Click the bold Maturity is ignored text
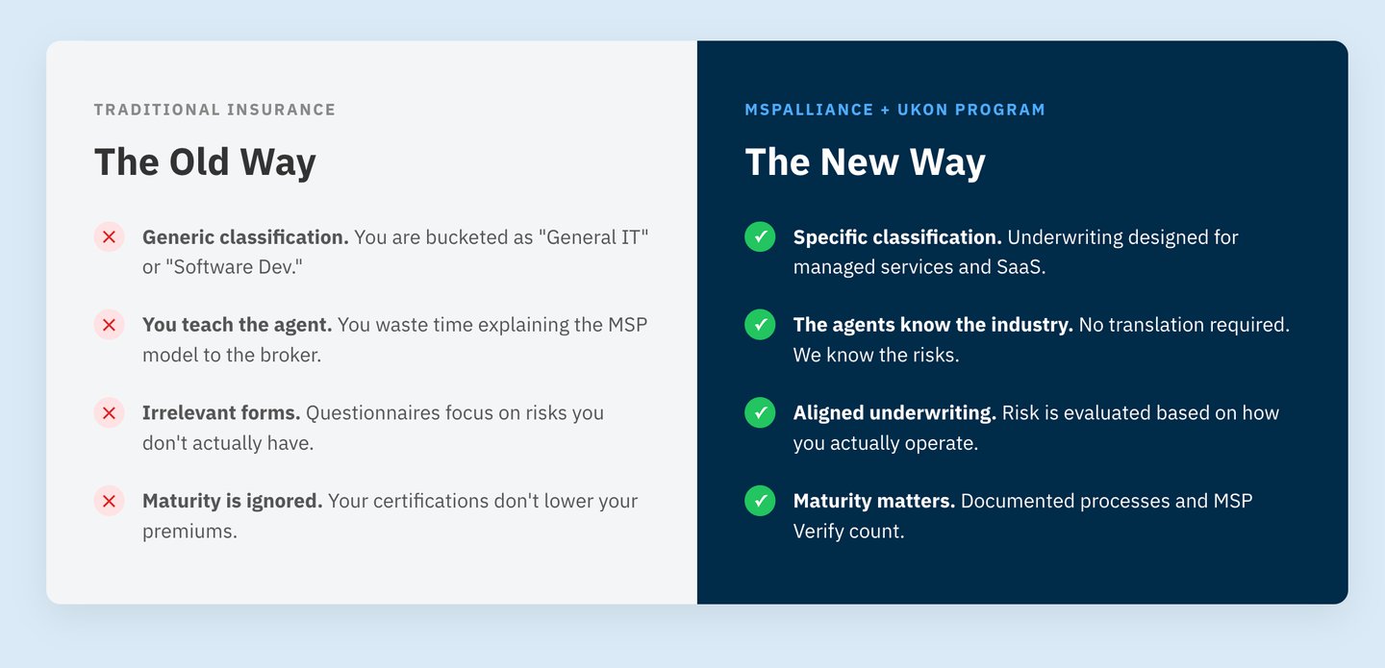 [x=232, y=501]
